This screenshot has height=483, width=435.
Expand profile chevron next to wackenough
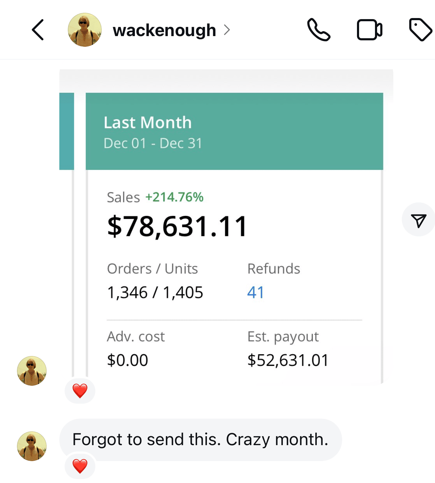[x=227, y=30]
